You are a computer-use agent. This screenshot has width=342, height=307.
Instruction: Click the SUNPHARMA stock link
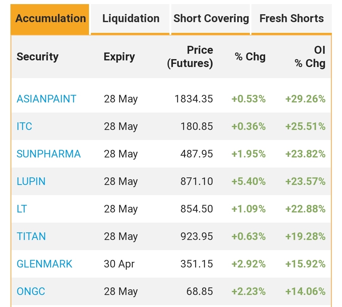click(x=49, y=154)
